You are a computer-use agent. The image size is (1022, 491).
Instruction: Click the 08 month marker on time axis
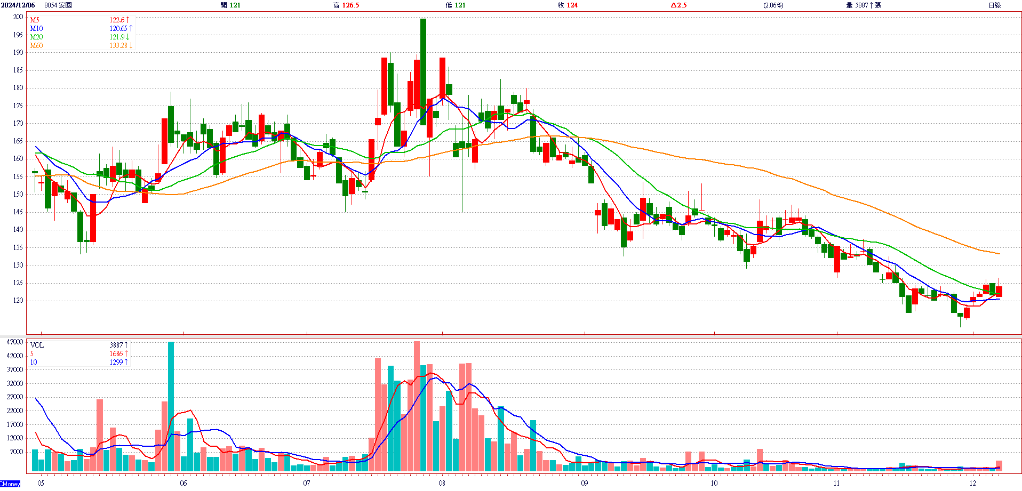(x=442, y=483)
